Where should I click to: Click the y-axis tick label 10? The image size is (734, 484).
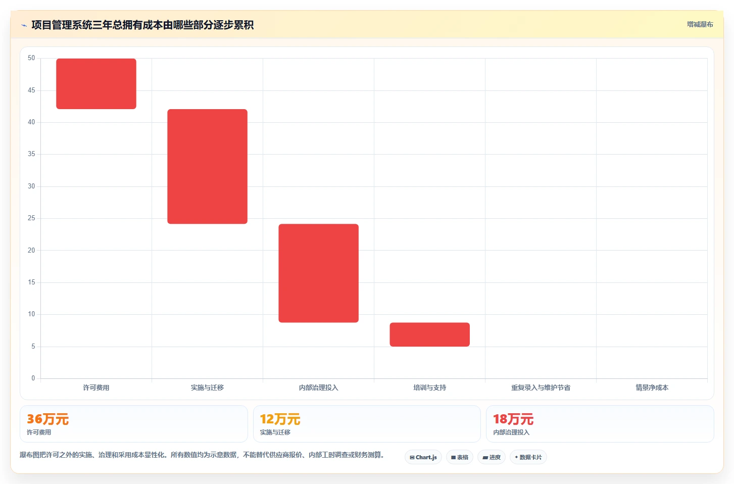coord(31,314)
